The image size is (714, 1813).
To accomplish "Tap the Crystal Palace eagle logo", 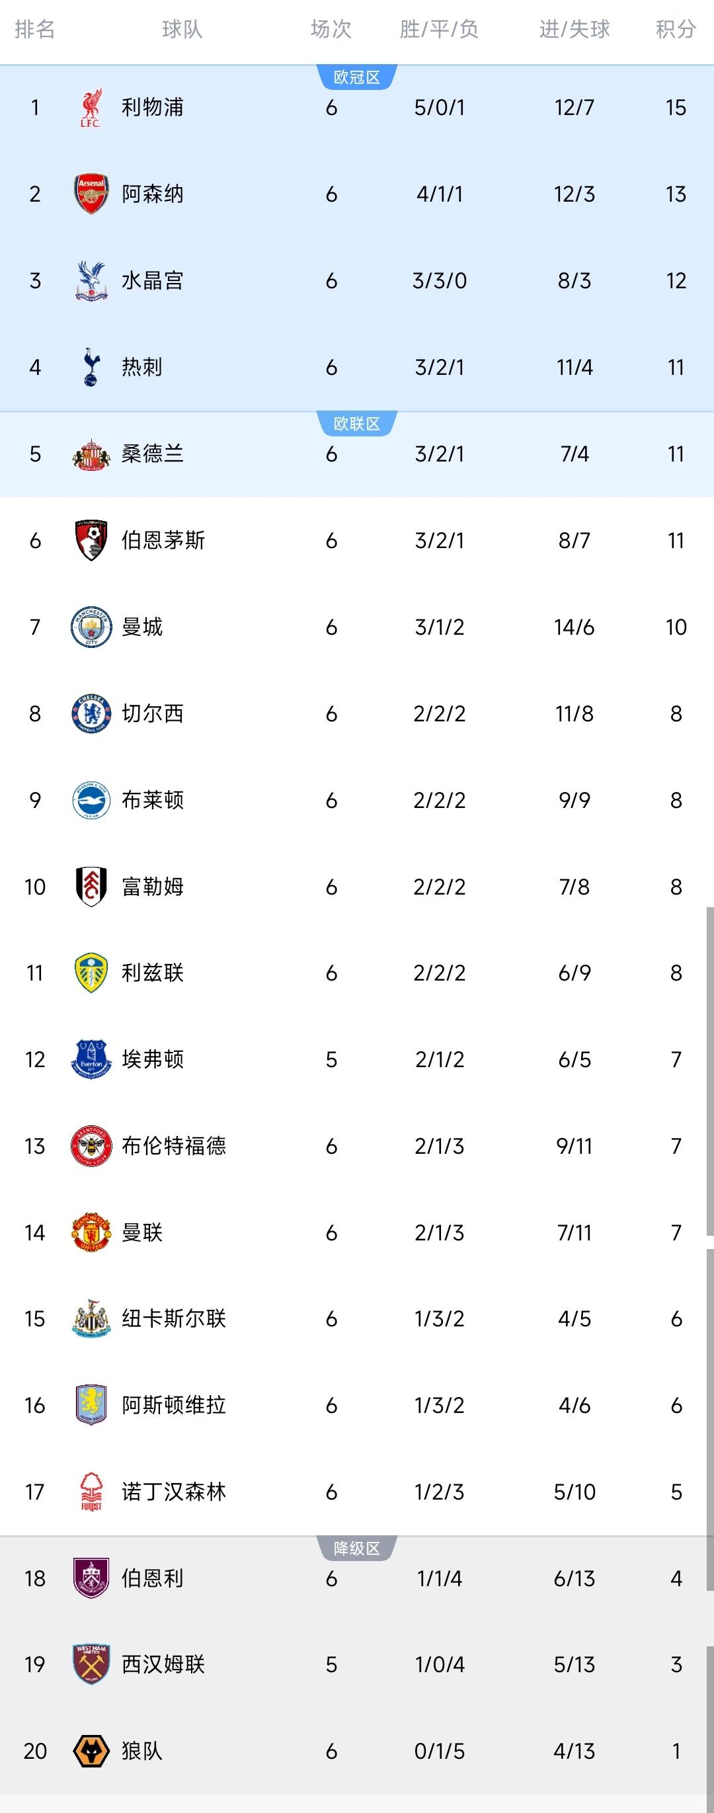I will (x=91, y=281).
